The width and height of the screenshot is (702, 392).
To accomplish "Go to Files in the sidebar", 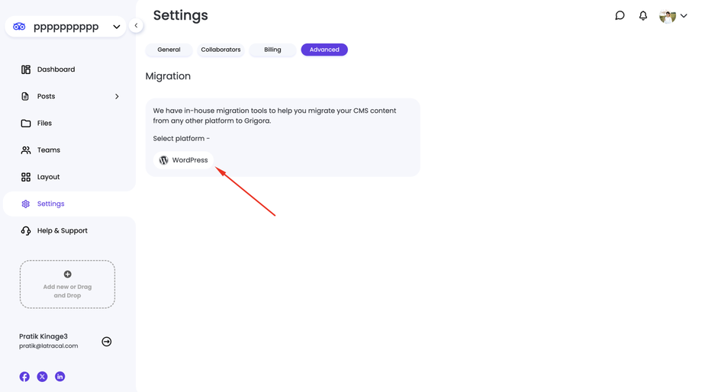I will tap(44, 123).
